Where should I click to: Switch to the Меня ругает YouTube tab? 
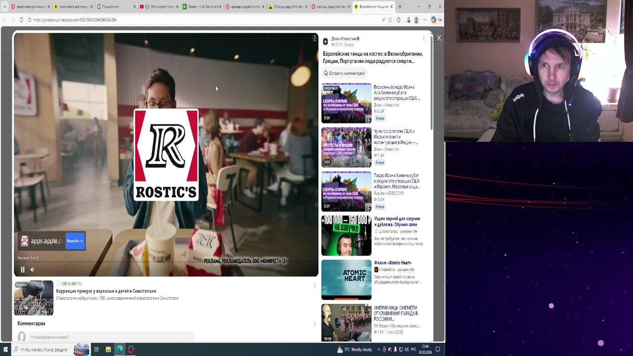tap(160, 6)
